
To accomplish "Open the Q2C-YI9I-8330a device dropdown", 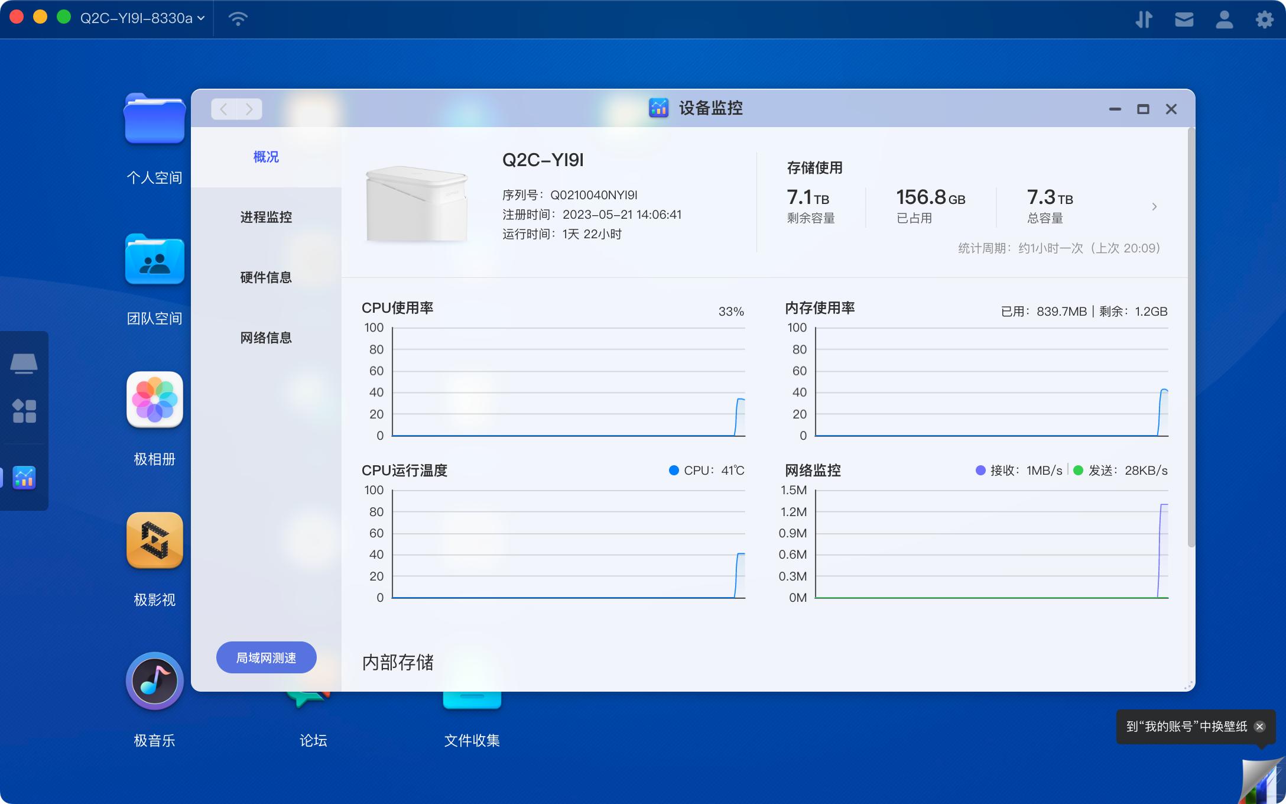I will (x=141, y=18).
